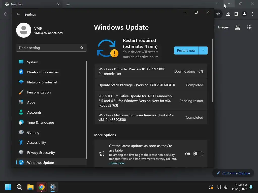This screenshot has width=258, height=193.
Task: Open taskbar Search
Action: [19, 187]
